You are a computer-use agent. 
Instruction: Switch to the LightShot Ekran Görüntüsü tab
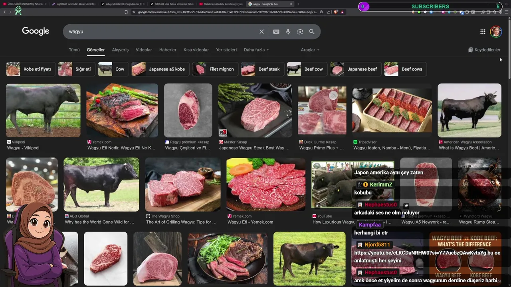point(74,4)
